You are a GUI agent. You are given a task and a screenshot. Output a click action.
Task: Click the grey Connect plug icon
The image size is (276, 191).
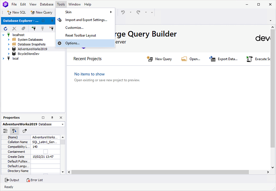(43, 28)
